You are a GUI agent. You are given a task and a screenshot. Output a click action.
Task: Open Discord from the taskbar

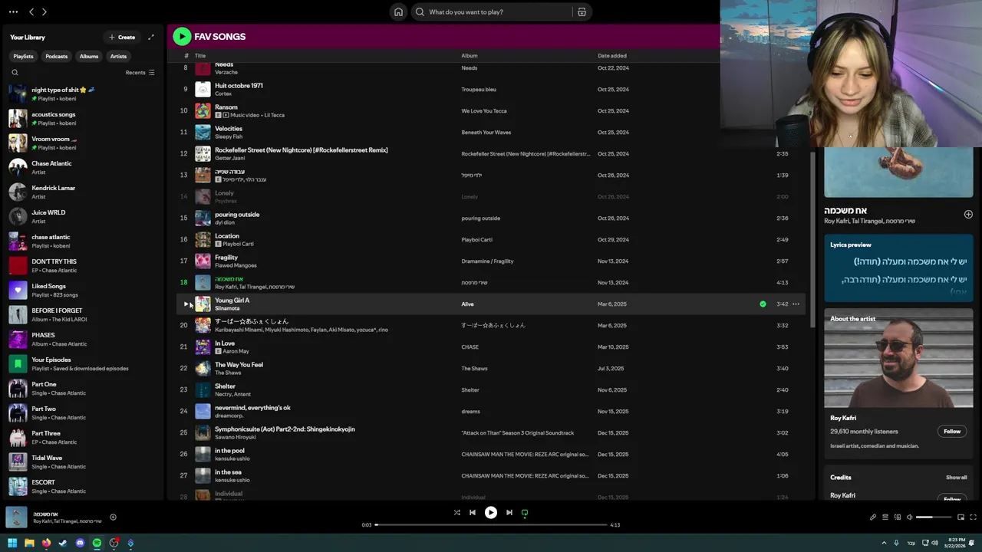(x=80, y=543)
